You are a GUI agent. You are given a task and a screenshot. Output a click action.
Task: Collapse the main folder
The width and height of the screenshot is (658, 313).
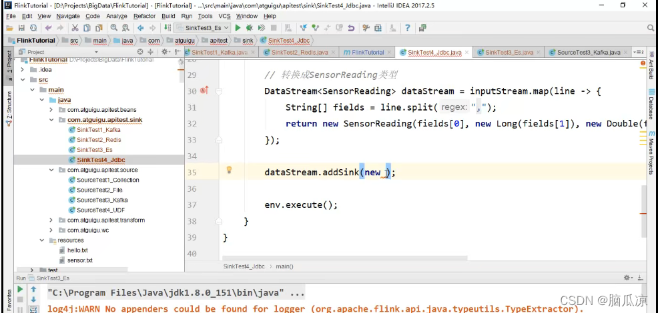click(32, 90)
